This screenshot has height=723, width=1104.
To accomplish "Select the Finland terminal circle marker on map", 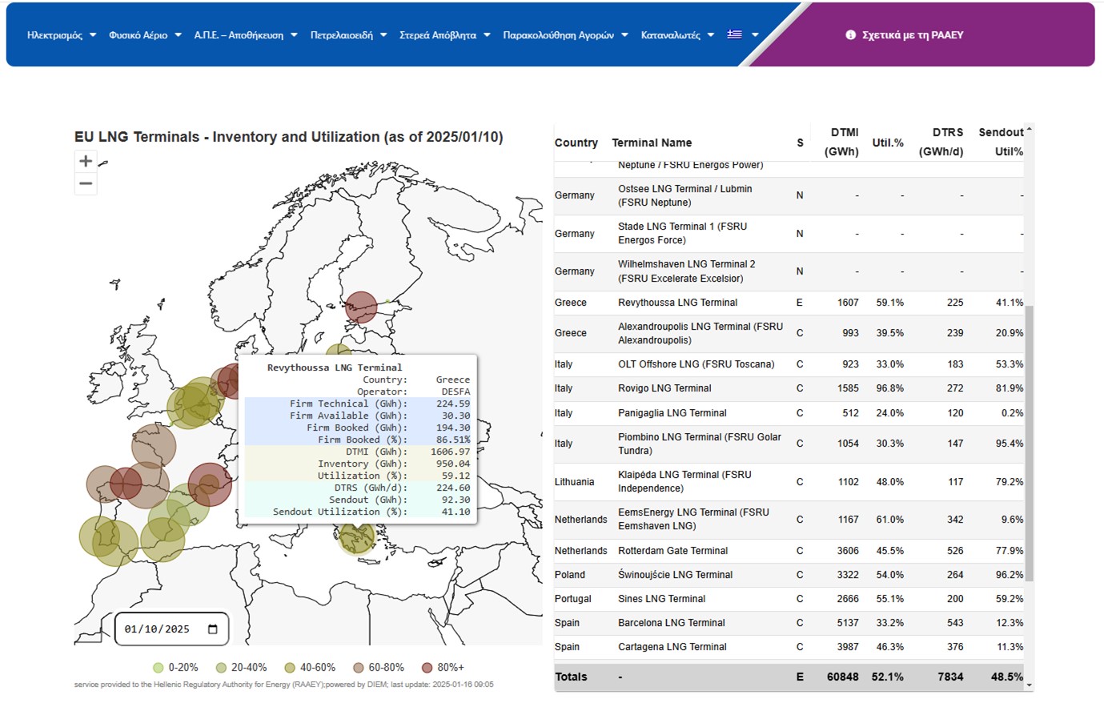I will (x=361, y=307).
